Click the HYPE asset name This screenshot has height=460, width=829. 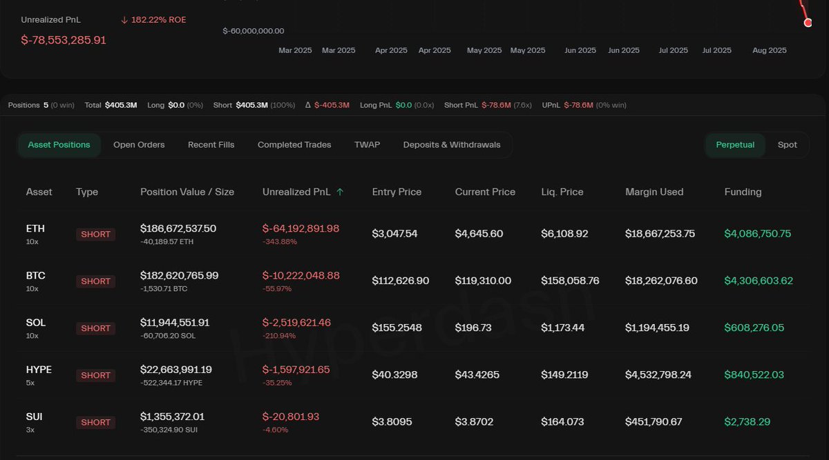coord(39,369)
